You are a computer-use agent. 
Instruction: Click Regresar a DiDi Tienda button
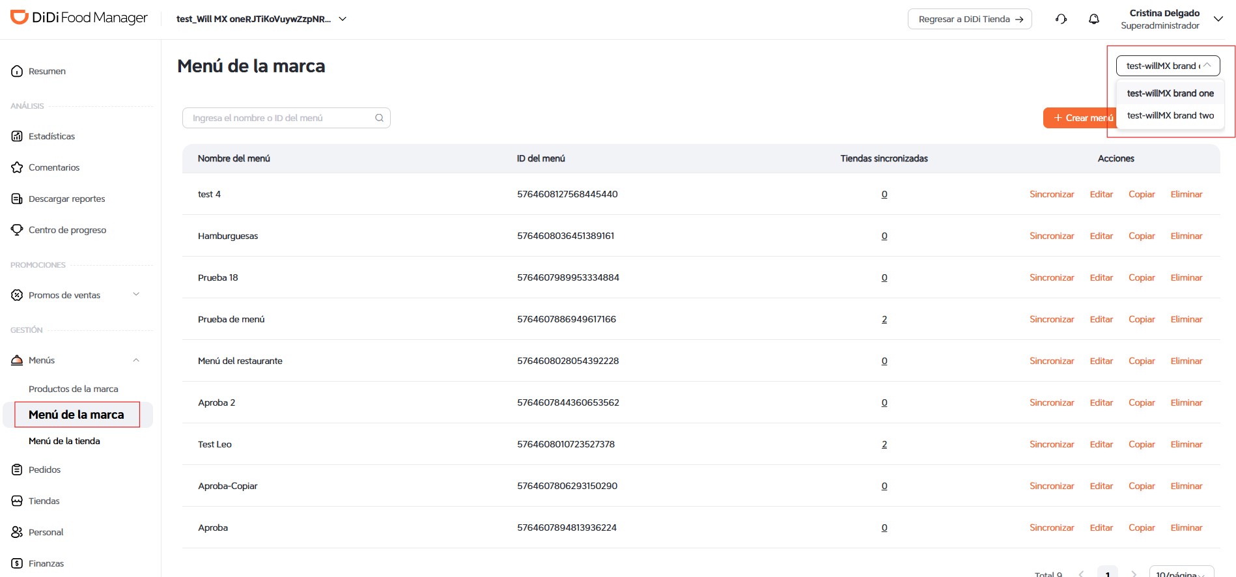[x=970, y=19]
